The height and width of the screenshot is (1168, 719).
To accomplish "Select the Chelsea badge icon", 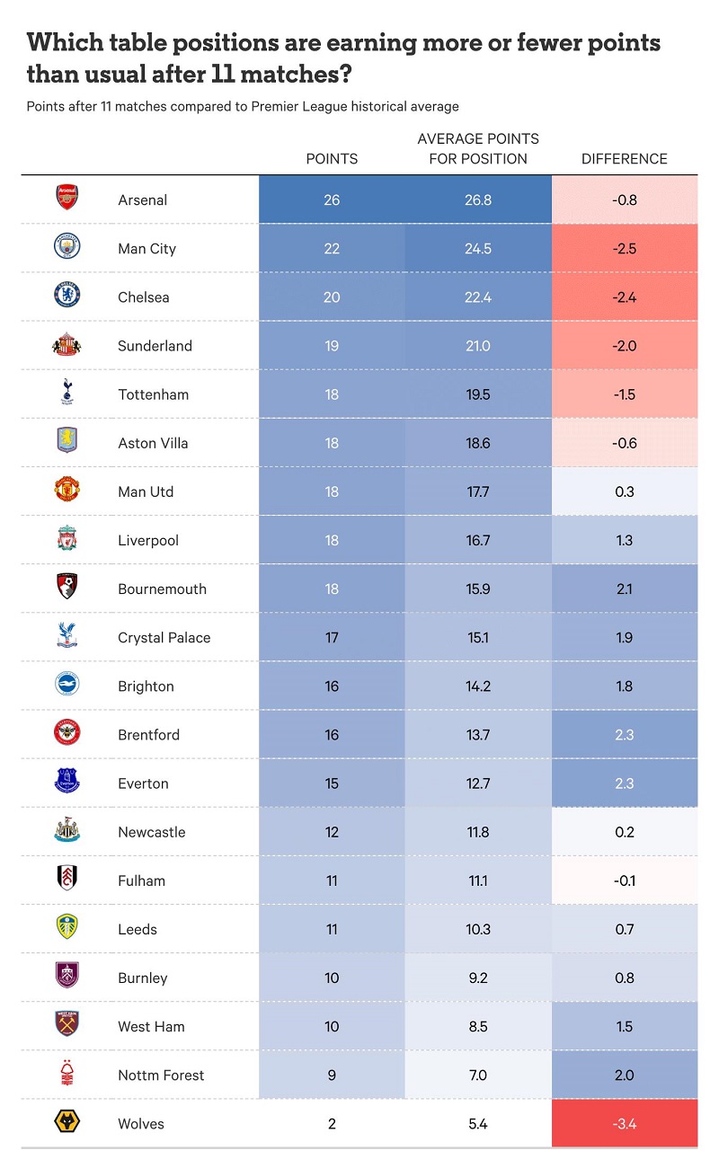I will tap(67, 296).
